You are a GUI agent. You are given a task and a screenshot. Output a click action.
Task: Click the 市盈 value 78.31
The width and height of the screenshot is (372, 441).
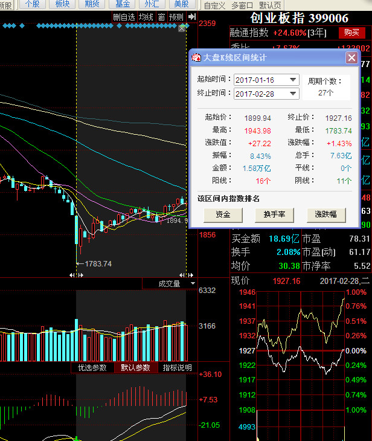click(x=359, y=239)
